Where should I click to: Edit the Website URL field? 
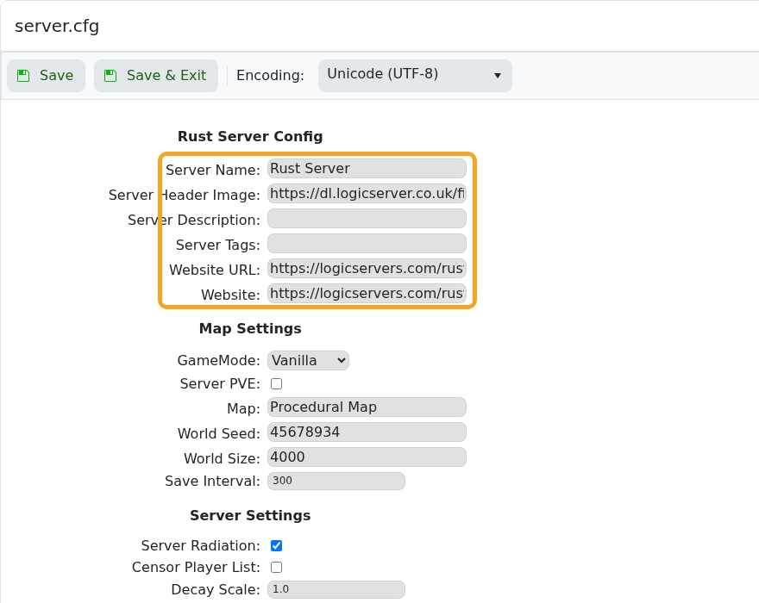[367, 269]
